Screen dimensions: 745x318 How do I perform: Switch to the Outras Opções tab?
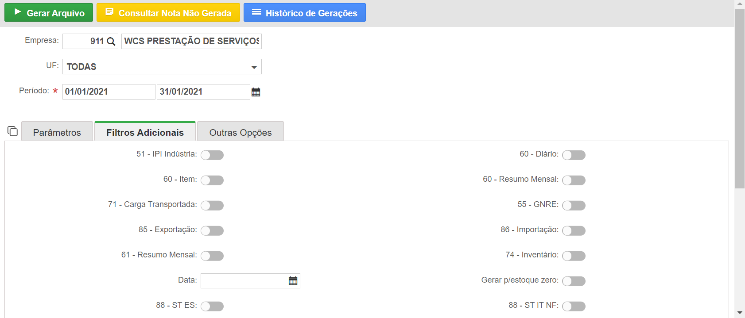tap(241, 132)
